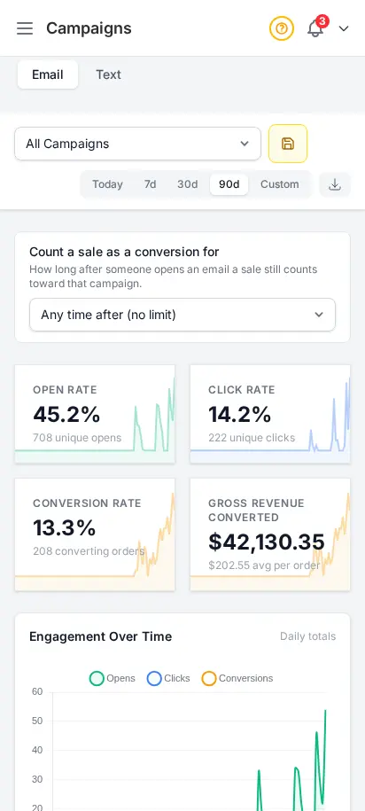Screen dimensions: 365x811
Task: Click the 'Daily totals' label
Action: (308, 636)
